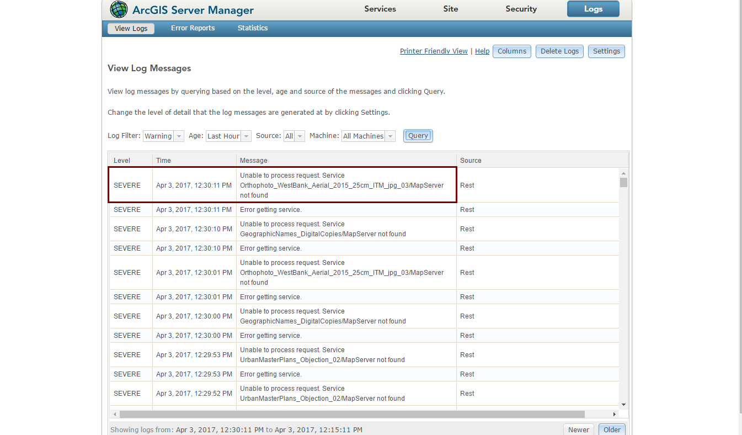Click the Time column header

[194, 161]
